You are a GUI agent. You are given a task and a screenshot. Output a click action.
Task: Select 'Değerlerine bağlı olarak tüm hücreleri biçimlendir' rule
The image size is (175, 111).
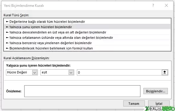coord(87,22)
